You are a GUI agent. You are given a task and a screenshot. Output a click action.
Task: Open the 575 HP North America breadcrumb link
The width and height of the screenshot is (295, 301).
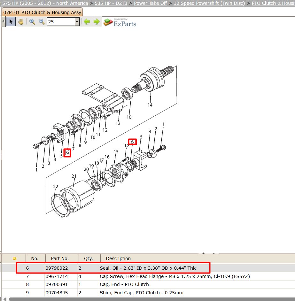coord(44,3)
